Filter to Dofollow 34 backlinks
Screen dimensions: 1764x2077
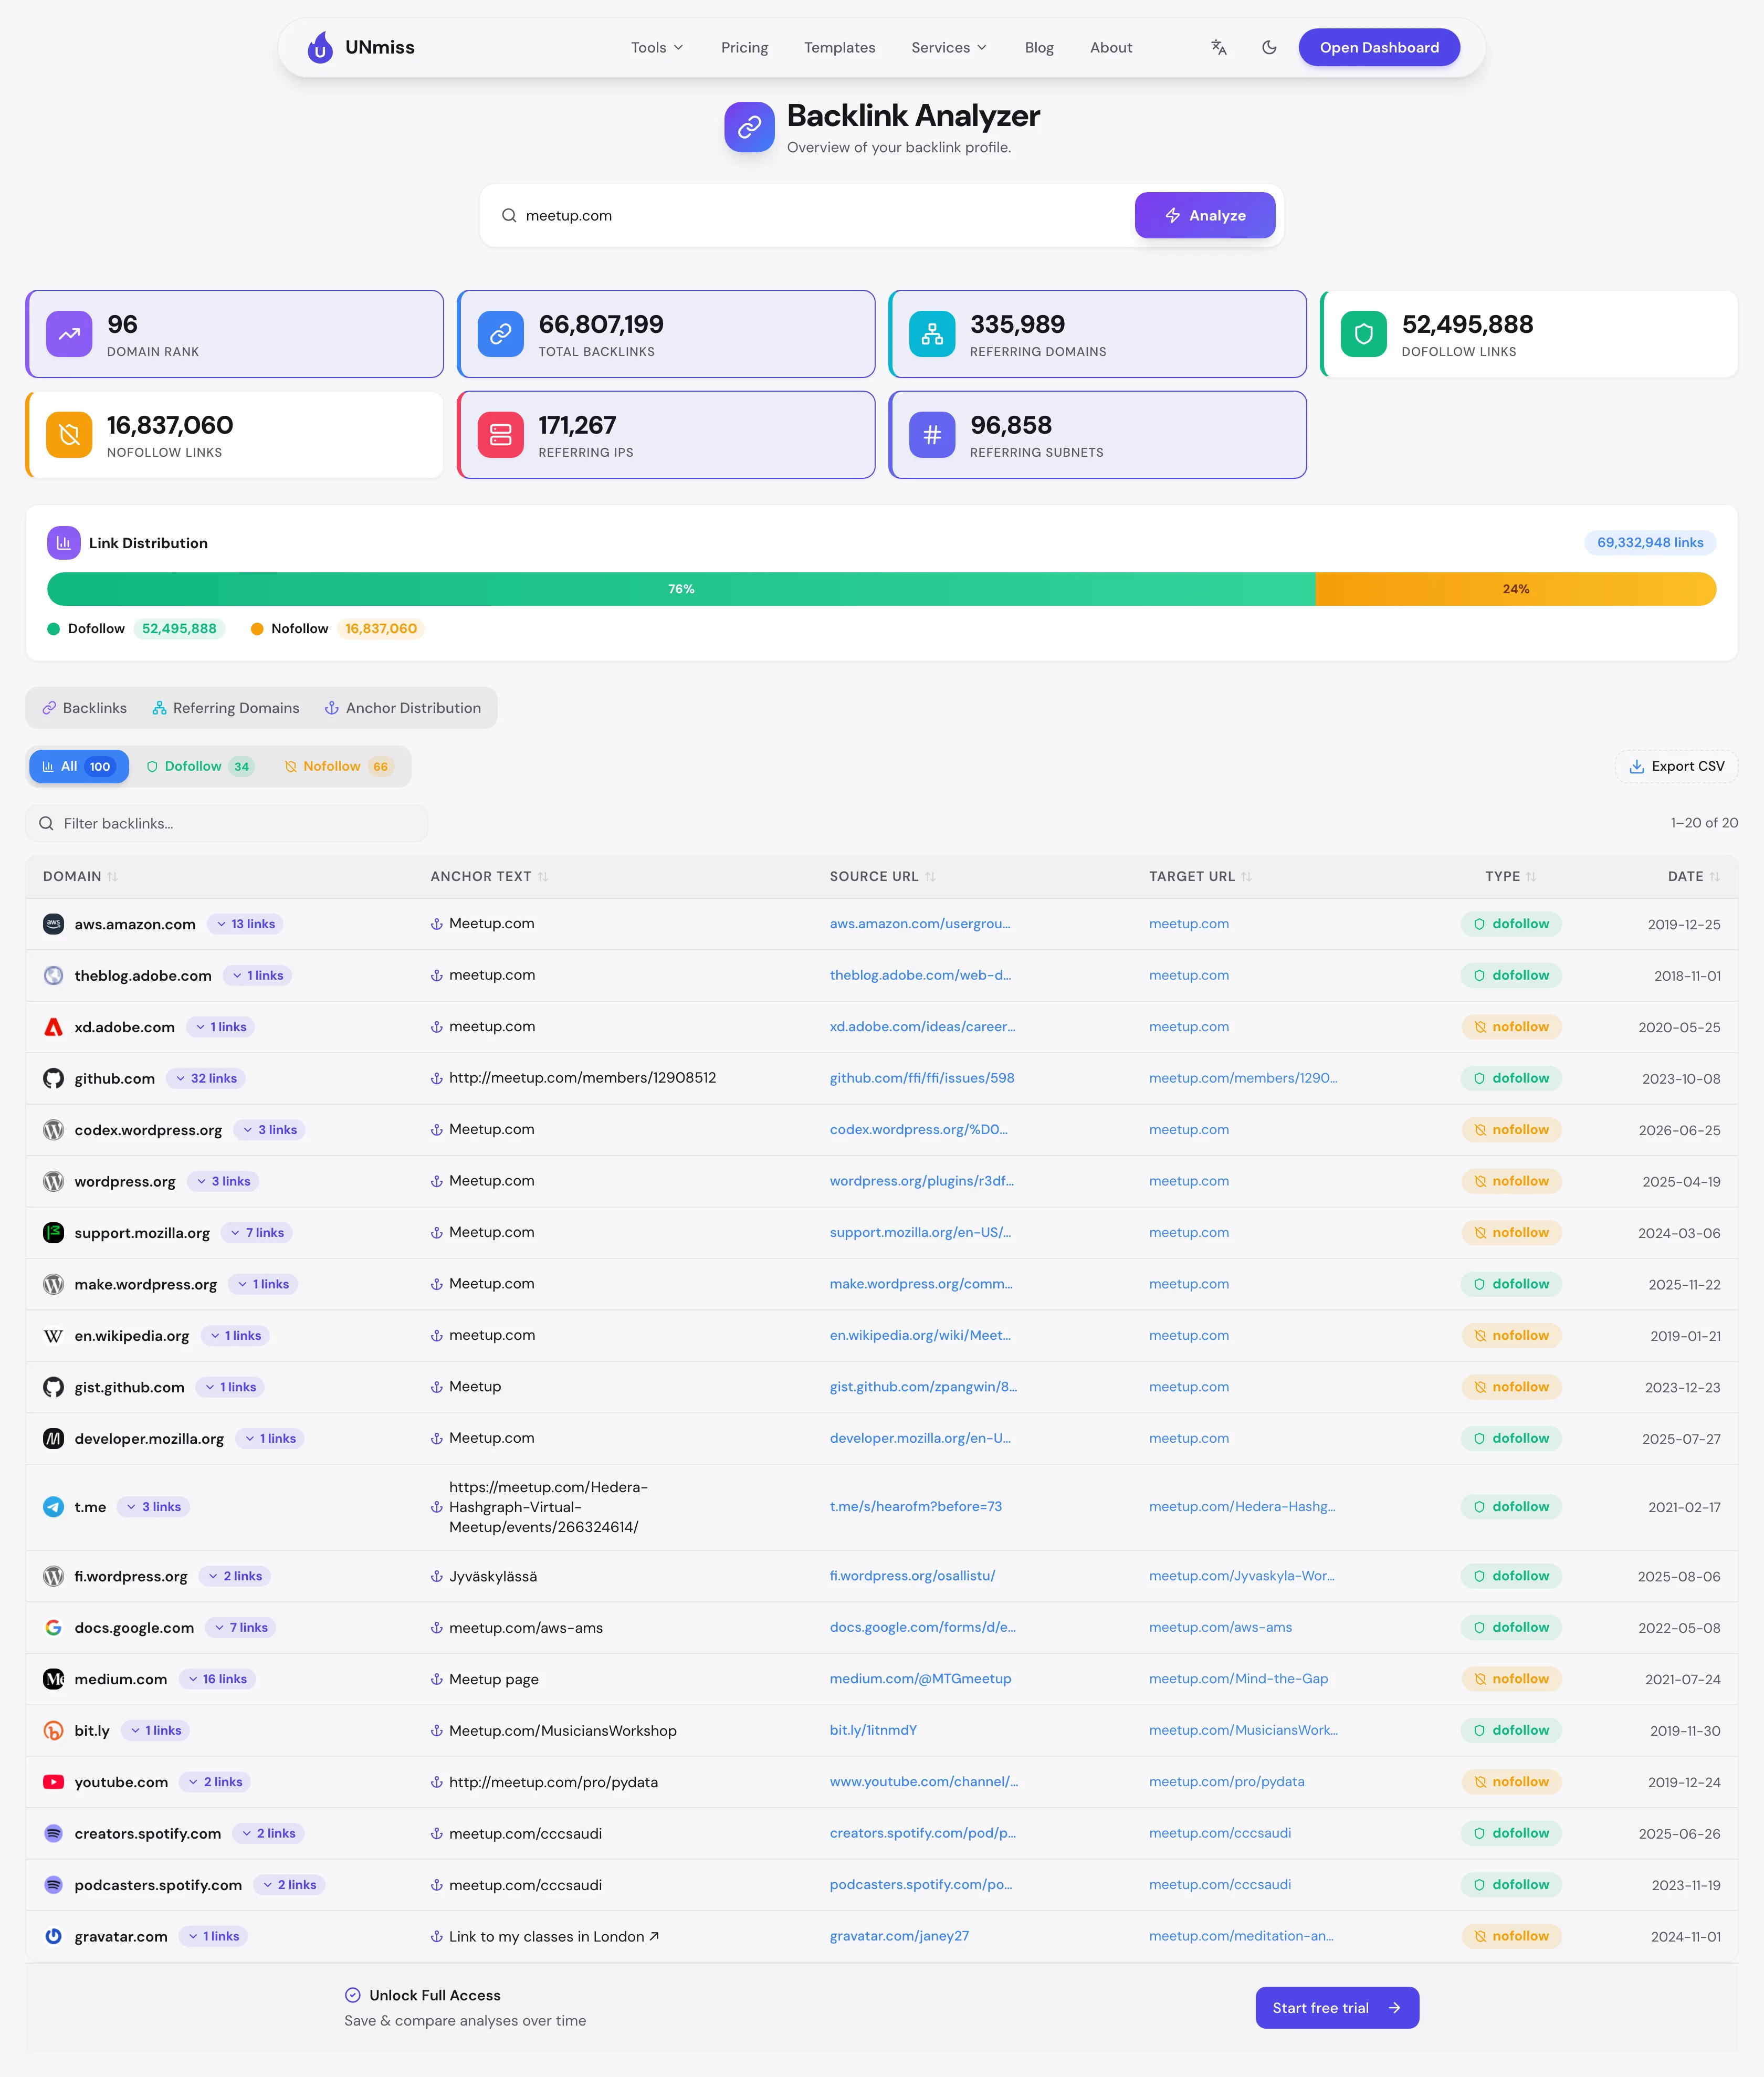(x=200, y=766)
